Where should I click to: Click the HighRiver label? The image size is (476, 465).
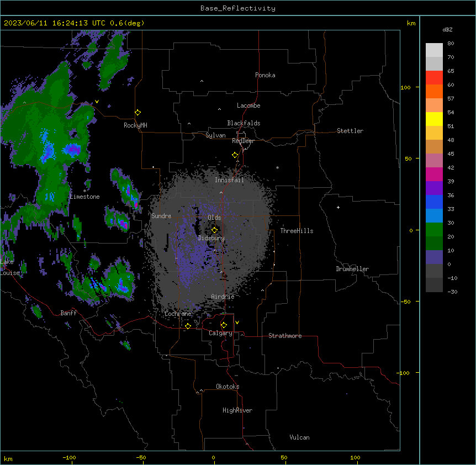pyautogui.click(x=237, y=410)
